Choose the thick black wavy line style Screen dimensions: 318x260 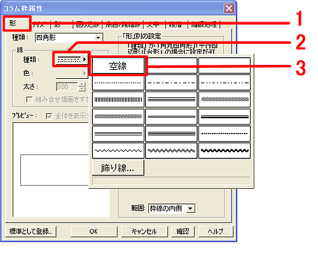[225, 151]
